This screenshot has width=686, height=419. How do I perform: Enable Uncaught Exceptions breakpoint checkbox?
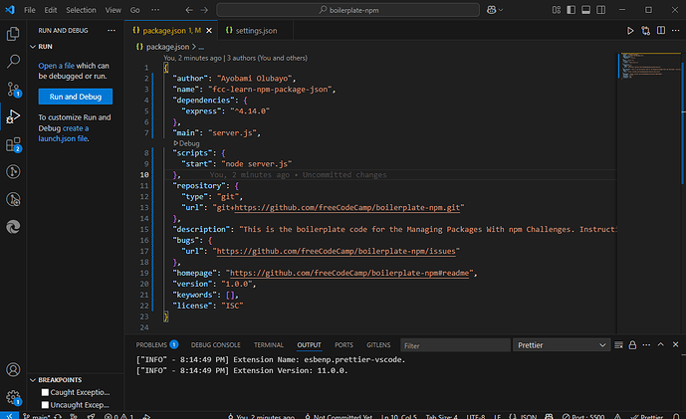coord(45,405)
